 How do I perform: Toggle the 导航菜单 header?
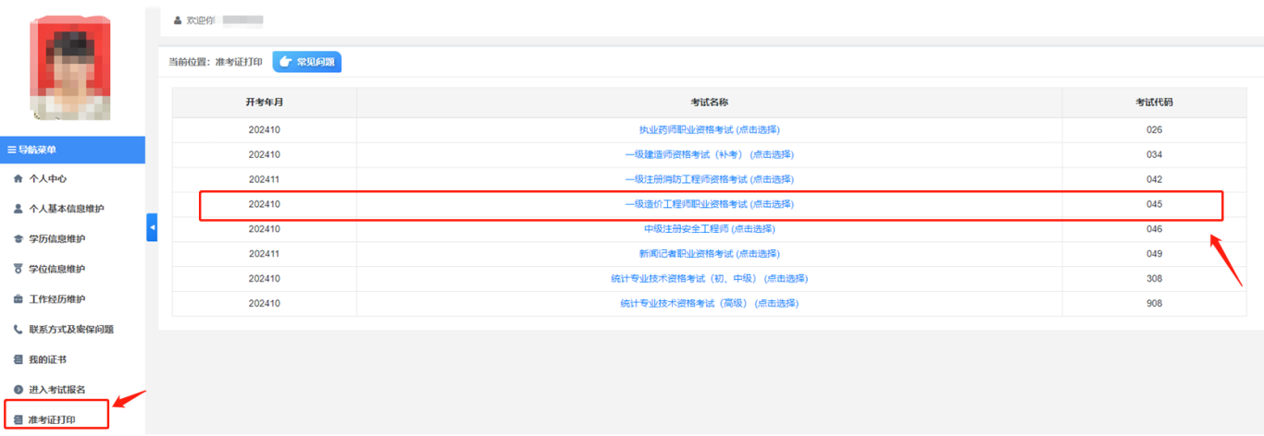(x=72, y=150)
